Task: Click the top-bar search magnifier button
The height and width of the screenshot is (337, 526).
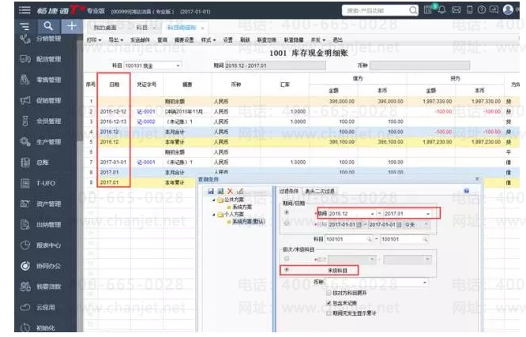Action: point(413,10)
